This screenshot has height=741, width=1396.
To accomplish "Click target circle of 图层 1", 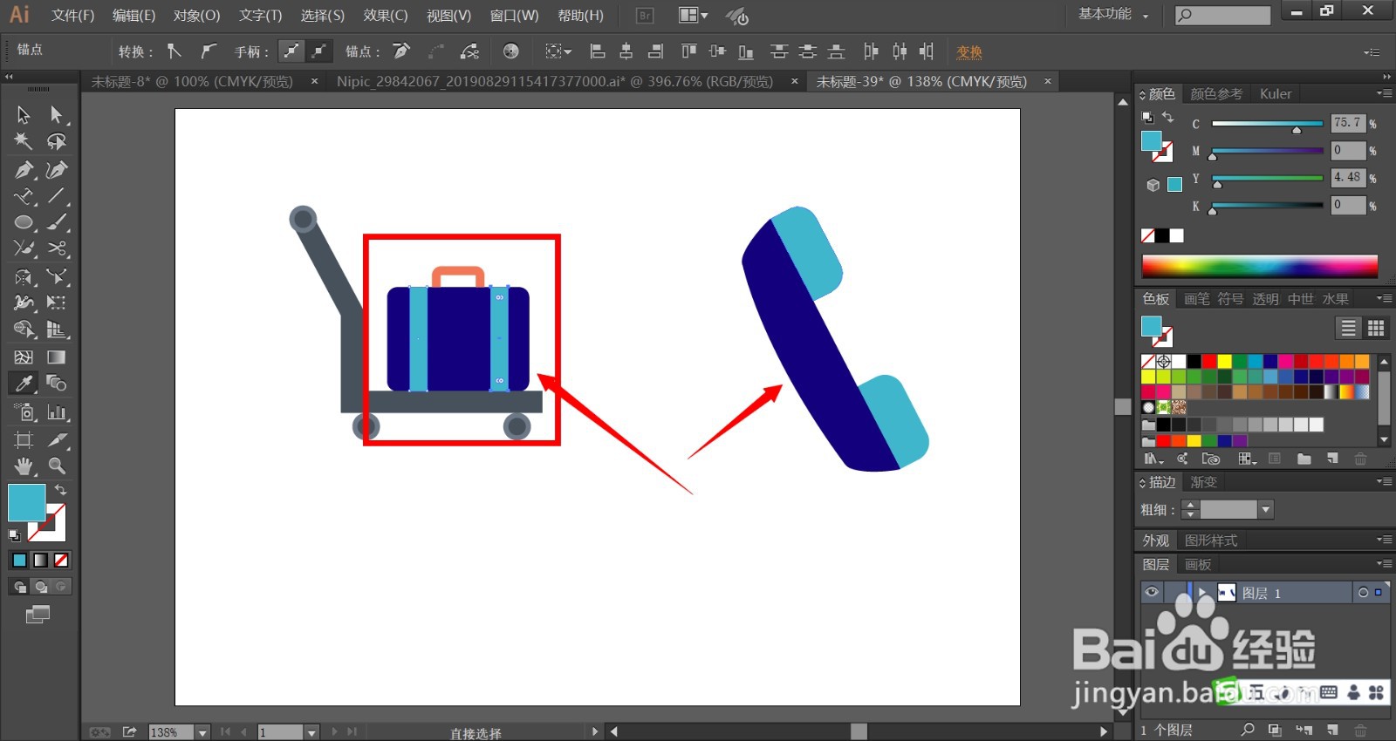I will pos(1363,593).
